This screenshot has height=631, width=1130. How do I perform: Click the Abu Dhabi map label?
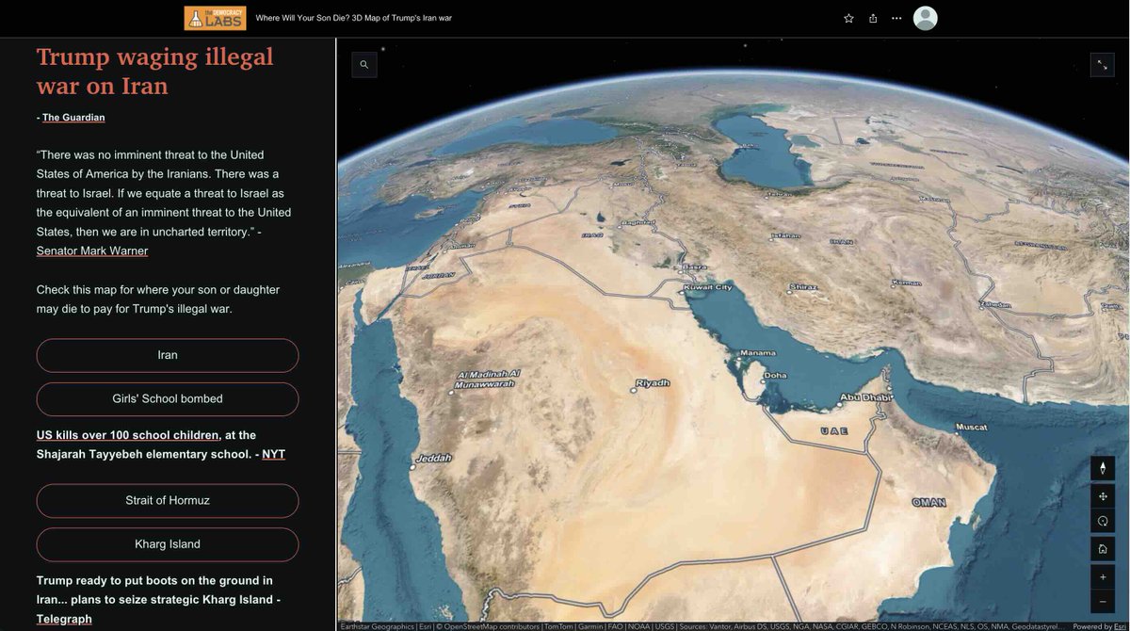(864, 397)
